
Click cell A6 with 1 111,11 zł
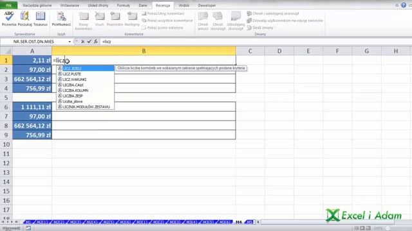(32, 107)
